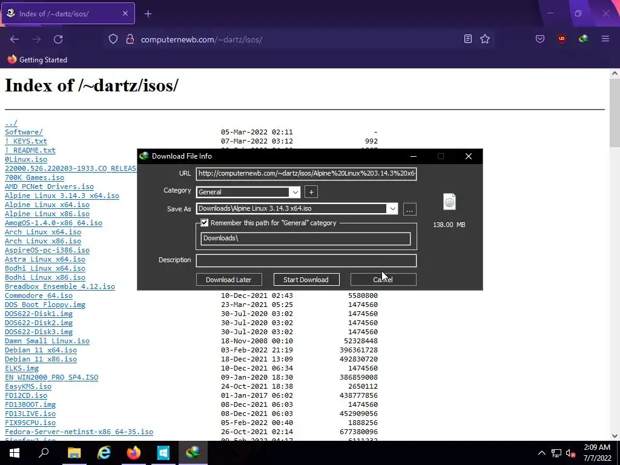Click the Downloads\ remembered path field
This screenshot has height=465, width=620.
[x=305, y=239]
